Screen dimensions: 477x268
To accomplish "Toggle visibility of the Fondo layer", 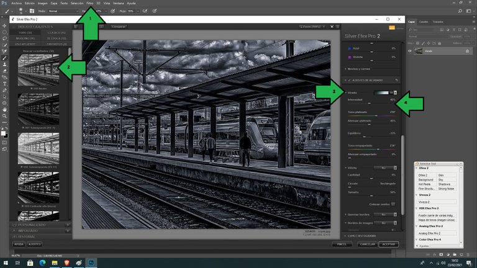I will (x=410, y=51).
